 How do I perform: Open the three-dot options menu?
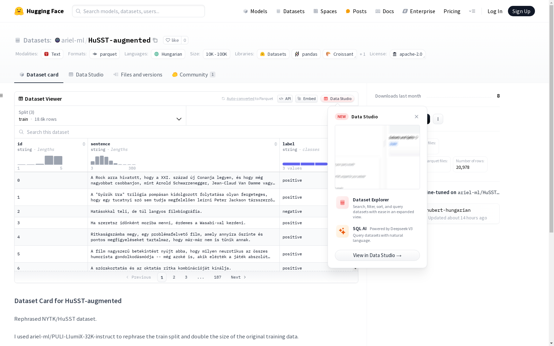pos(438,119)
